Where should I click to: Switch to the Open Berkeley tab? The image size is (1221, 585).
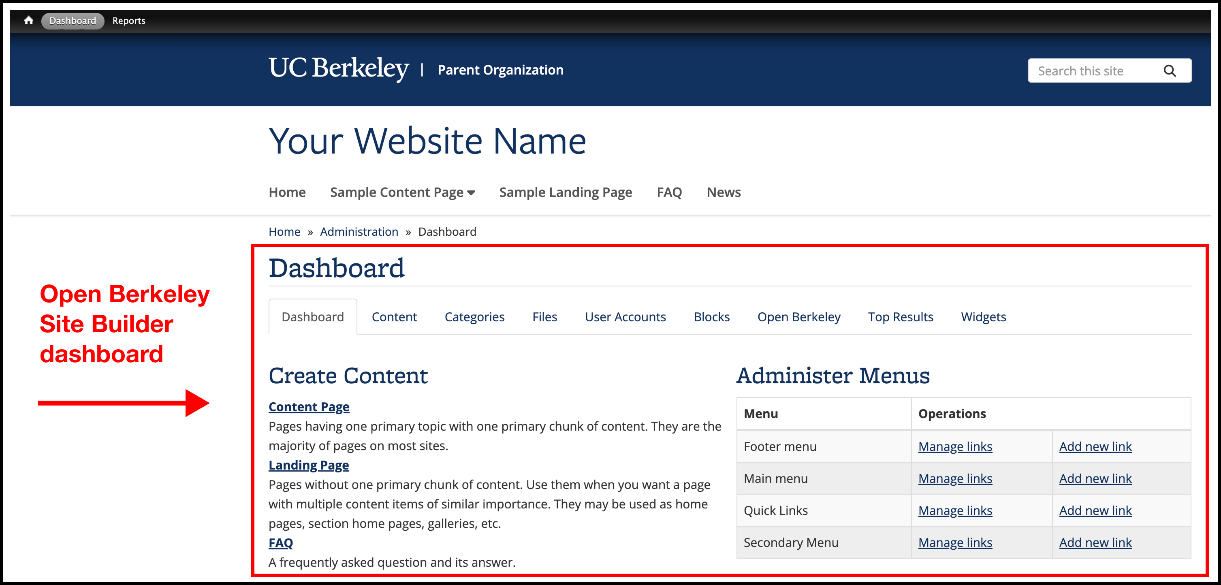point(799,317)
